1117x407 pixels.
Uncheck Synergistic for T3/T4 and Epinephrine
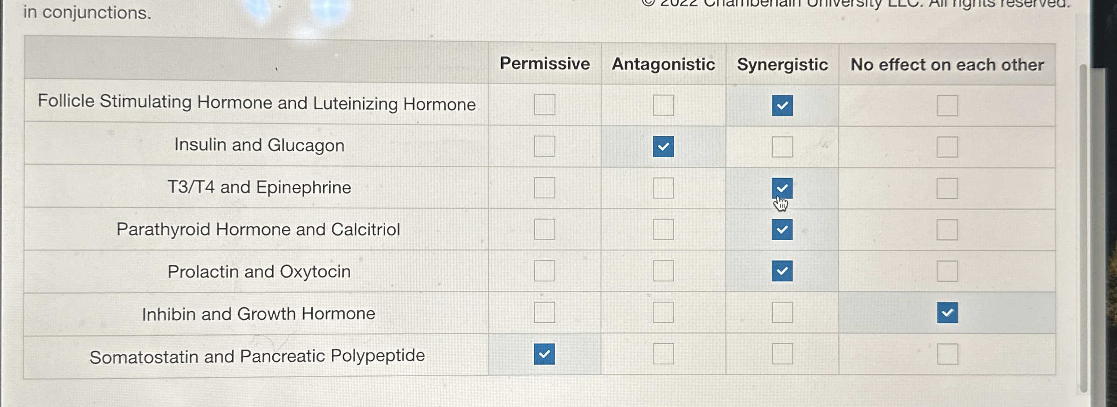[x=782, y=188]
